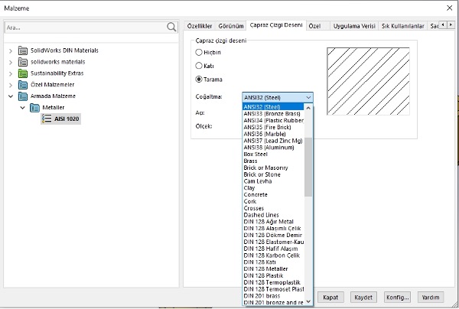459x309 pixels.
Task: Choose Brass pattern in list
Action: point(273,161)
